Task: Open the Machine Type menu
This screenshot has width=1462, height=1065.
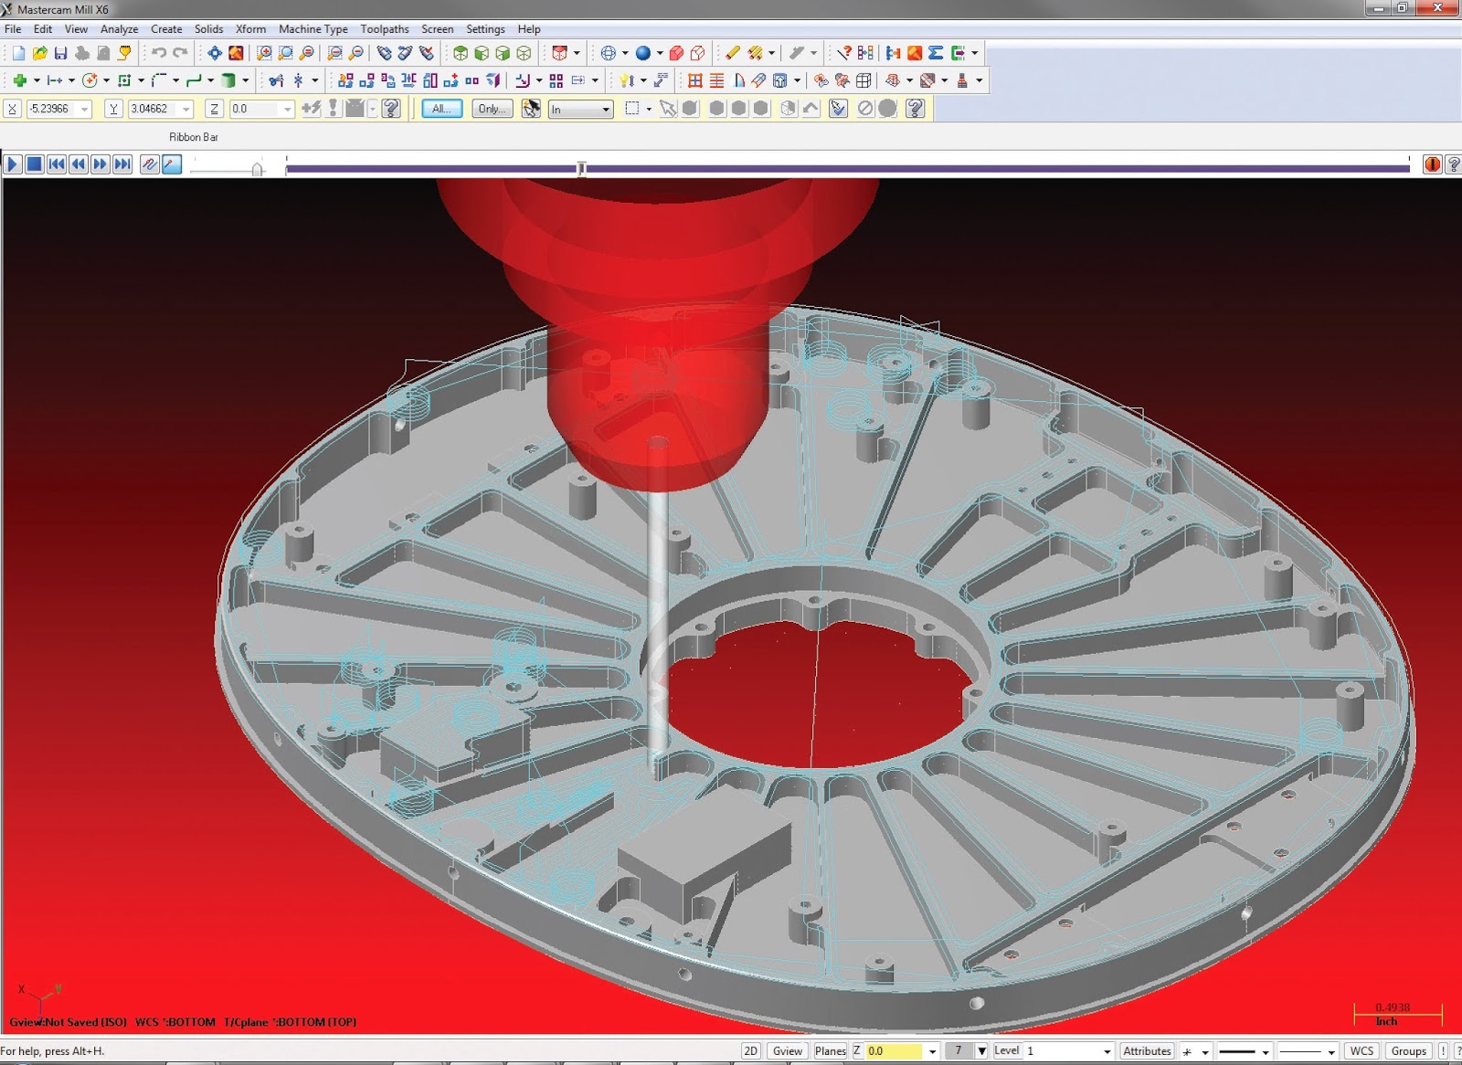Action: click(313, 29)
